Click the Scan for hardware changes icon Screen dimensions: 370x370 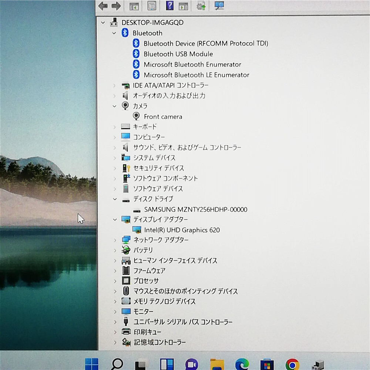(219, 6)
